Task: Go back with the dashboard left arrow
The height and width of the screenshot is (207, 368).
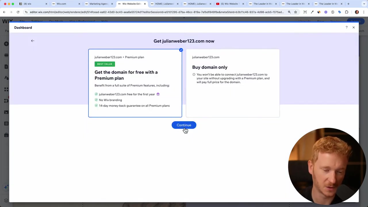Action: pyautogui.click(x=32, y=41)
